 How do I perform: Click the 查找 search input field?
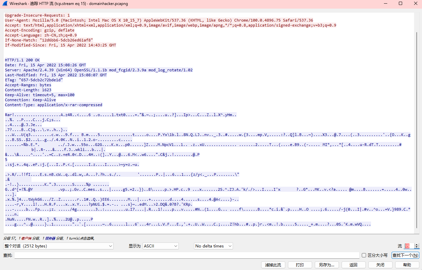point(187,255)
